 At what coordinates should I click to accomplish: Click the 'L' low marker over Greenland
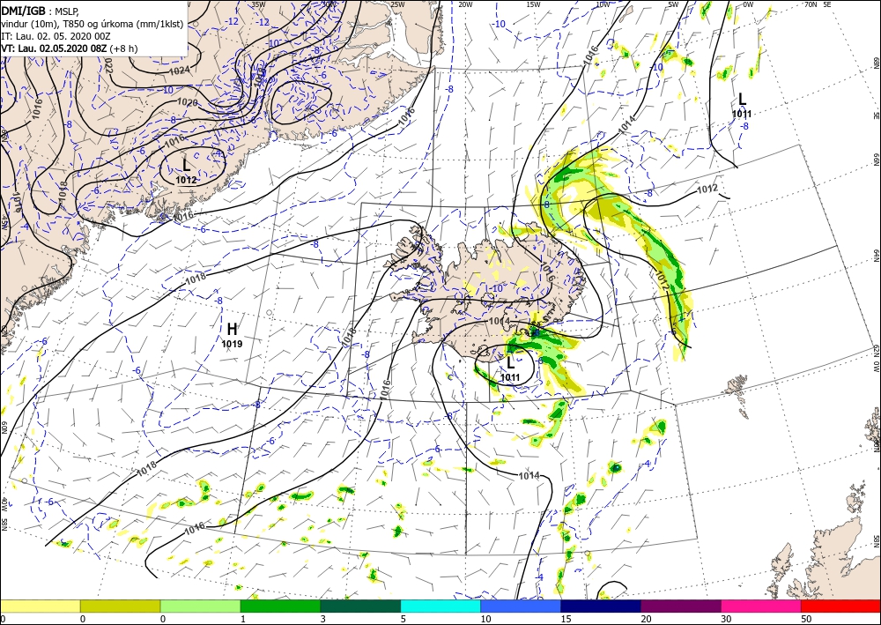(187, 165)
